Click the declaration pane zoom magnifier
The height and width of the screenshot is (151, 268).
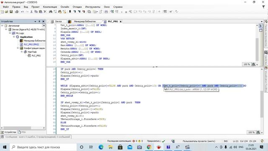tap(254, 65)
